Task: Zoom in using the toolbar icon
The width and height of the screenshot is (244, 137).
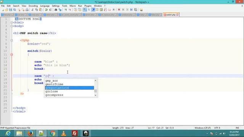Action: (x=66, y=10)
